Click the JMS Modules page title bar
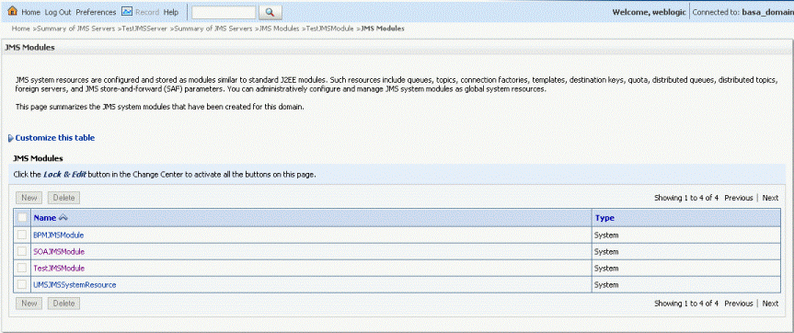This screenshot has height=333, width=794. point(397,48)
